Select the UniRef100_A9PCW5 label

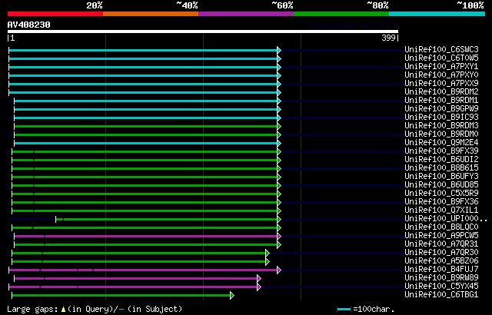[441, 236]
